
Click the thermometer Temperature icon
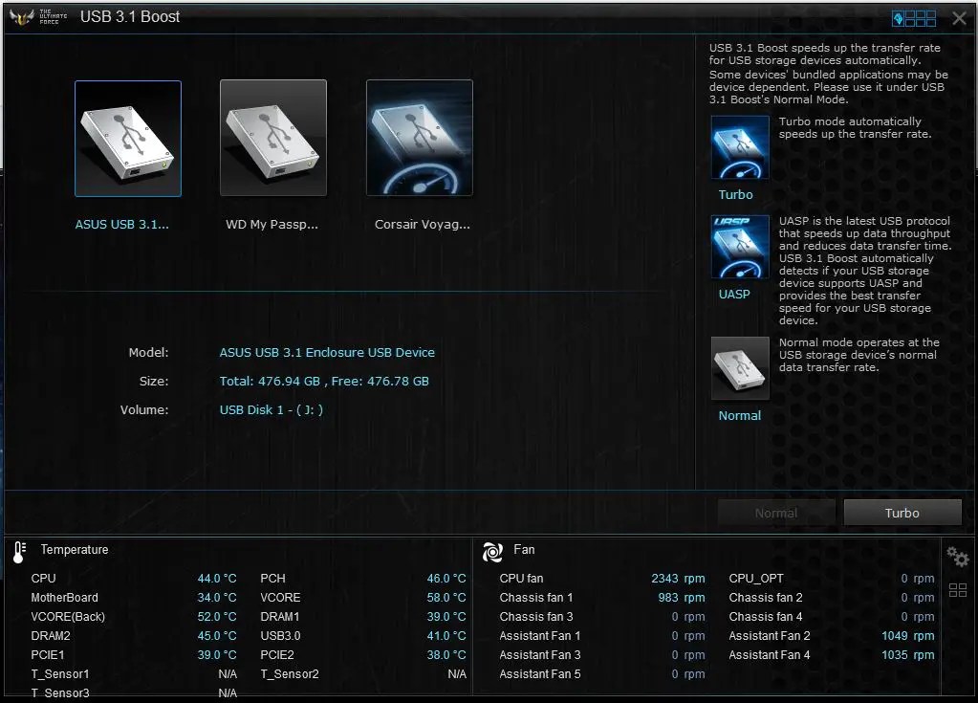(20, 552)
